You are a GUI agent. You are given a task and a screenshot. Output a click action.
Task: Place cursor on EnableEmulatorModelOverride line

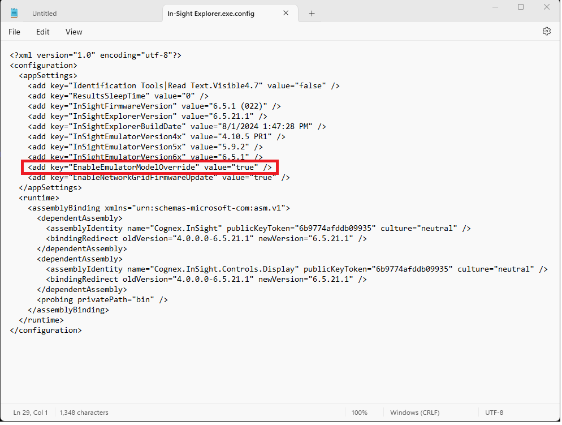click(x=150, y=168)
